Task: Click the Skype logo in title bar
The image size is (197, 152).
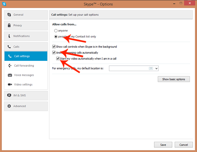Action: 4,4
